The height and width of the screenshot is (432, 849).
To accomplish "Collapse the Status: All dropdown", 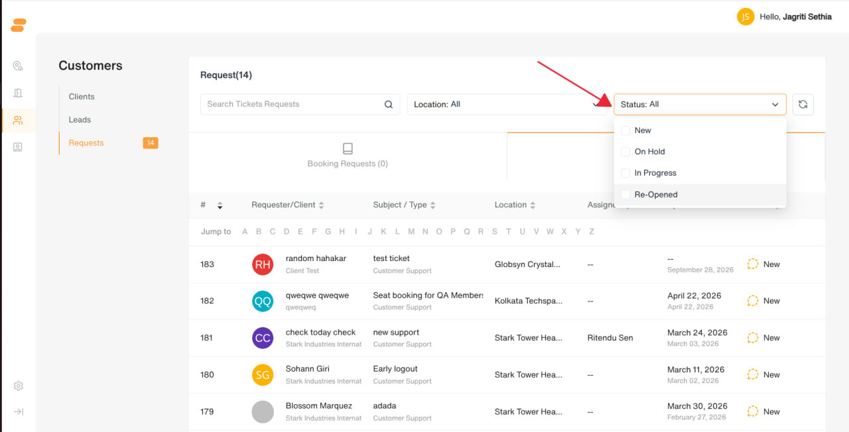I will pyautogui.click(x=700, y=104).
